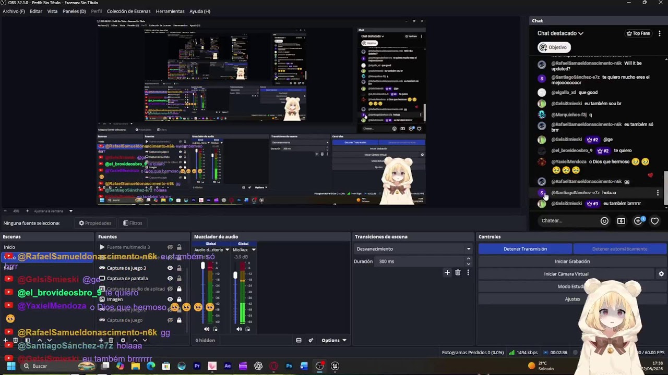Increase transition duration with up arrow
This screenshot has width=668, height=375.
tap(468, 259)
